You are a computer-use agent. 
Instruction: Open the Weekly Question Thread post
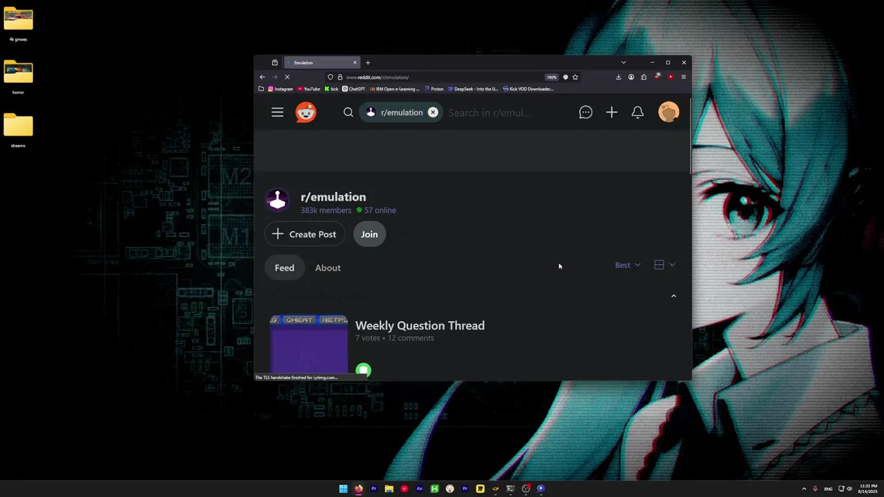[x=420, y=325]
